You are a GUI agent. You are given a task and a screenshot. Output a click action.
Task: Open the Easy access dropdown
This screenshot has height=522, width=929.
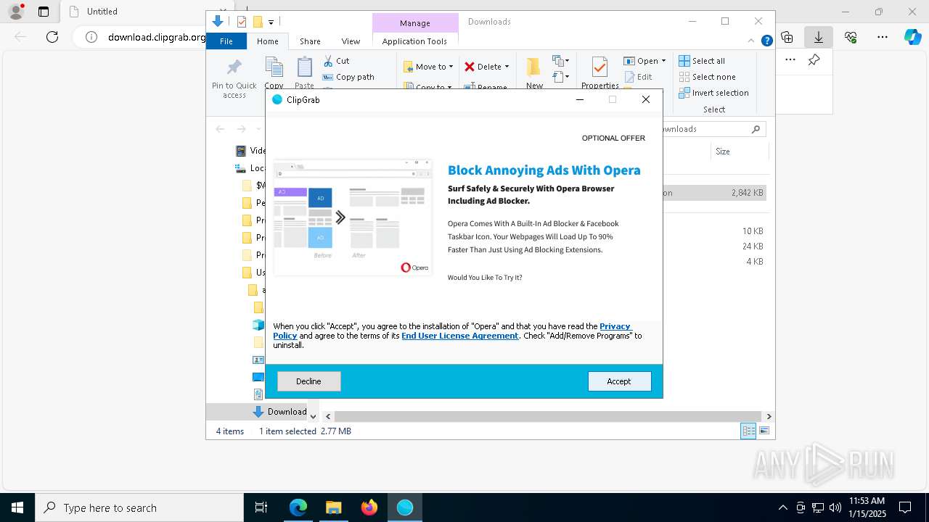(560, 77)
